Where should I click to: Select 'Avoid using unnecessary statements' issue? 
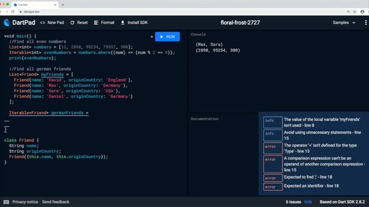point(314,135)
